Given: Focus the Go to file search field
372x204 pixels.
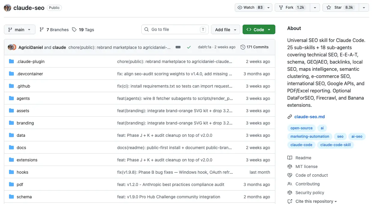Looking at the screenshot, I should [x=175, y=30].
